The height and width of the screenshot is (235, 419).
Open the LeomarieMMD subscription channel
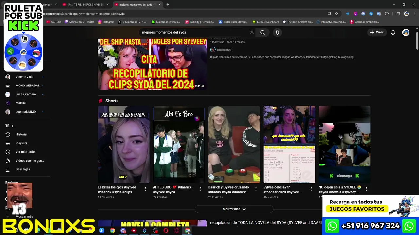click(x=25, y=112)
